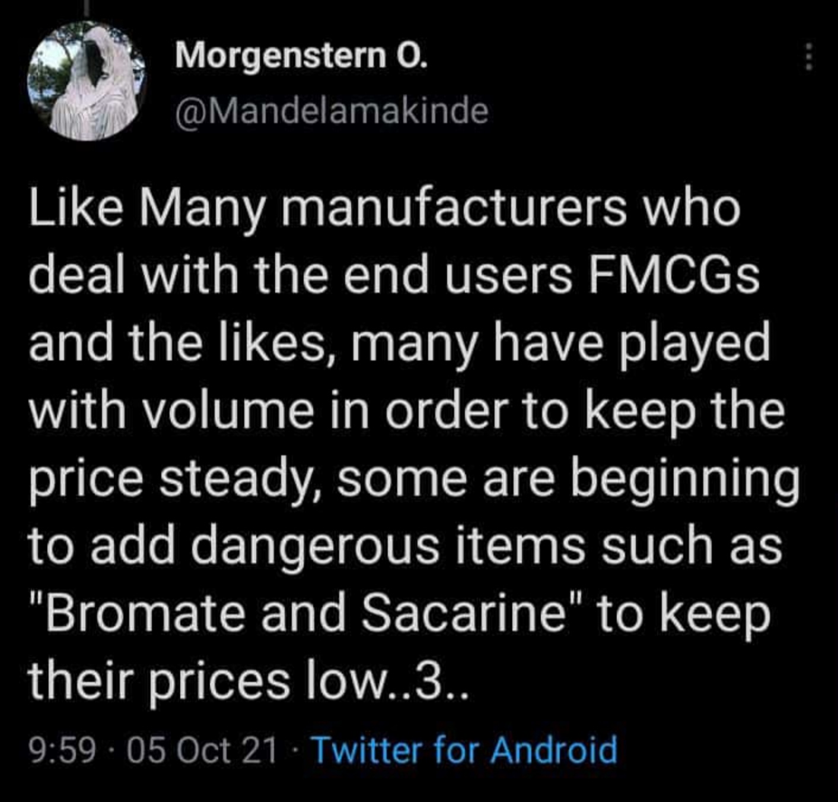The image size is (838, 802).
Task: Select the 05 Oct 21 date
Action: [202, 750]
